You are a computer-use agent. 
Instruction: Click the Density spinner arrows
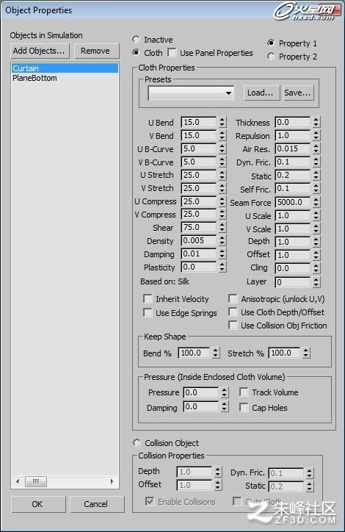222,240
